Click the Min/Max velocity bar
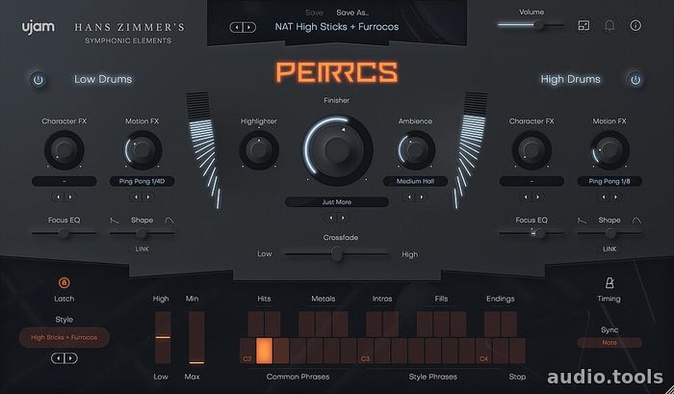674x394 pixels. [x=196, y=338]
